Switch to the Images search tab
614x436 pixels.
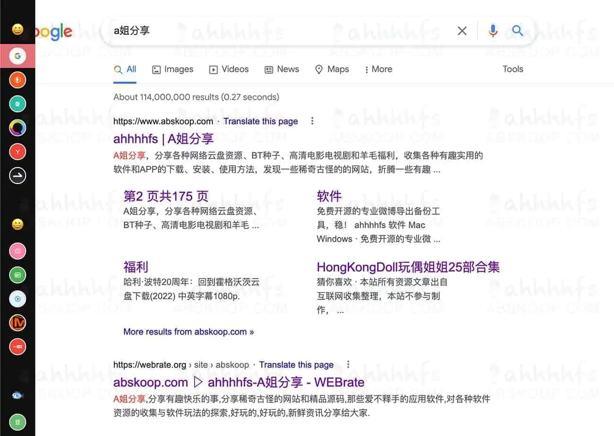[x=173, y=69]
